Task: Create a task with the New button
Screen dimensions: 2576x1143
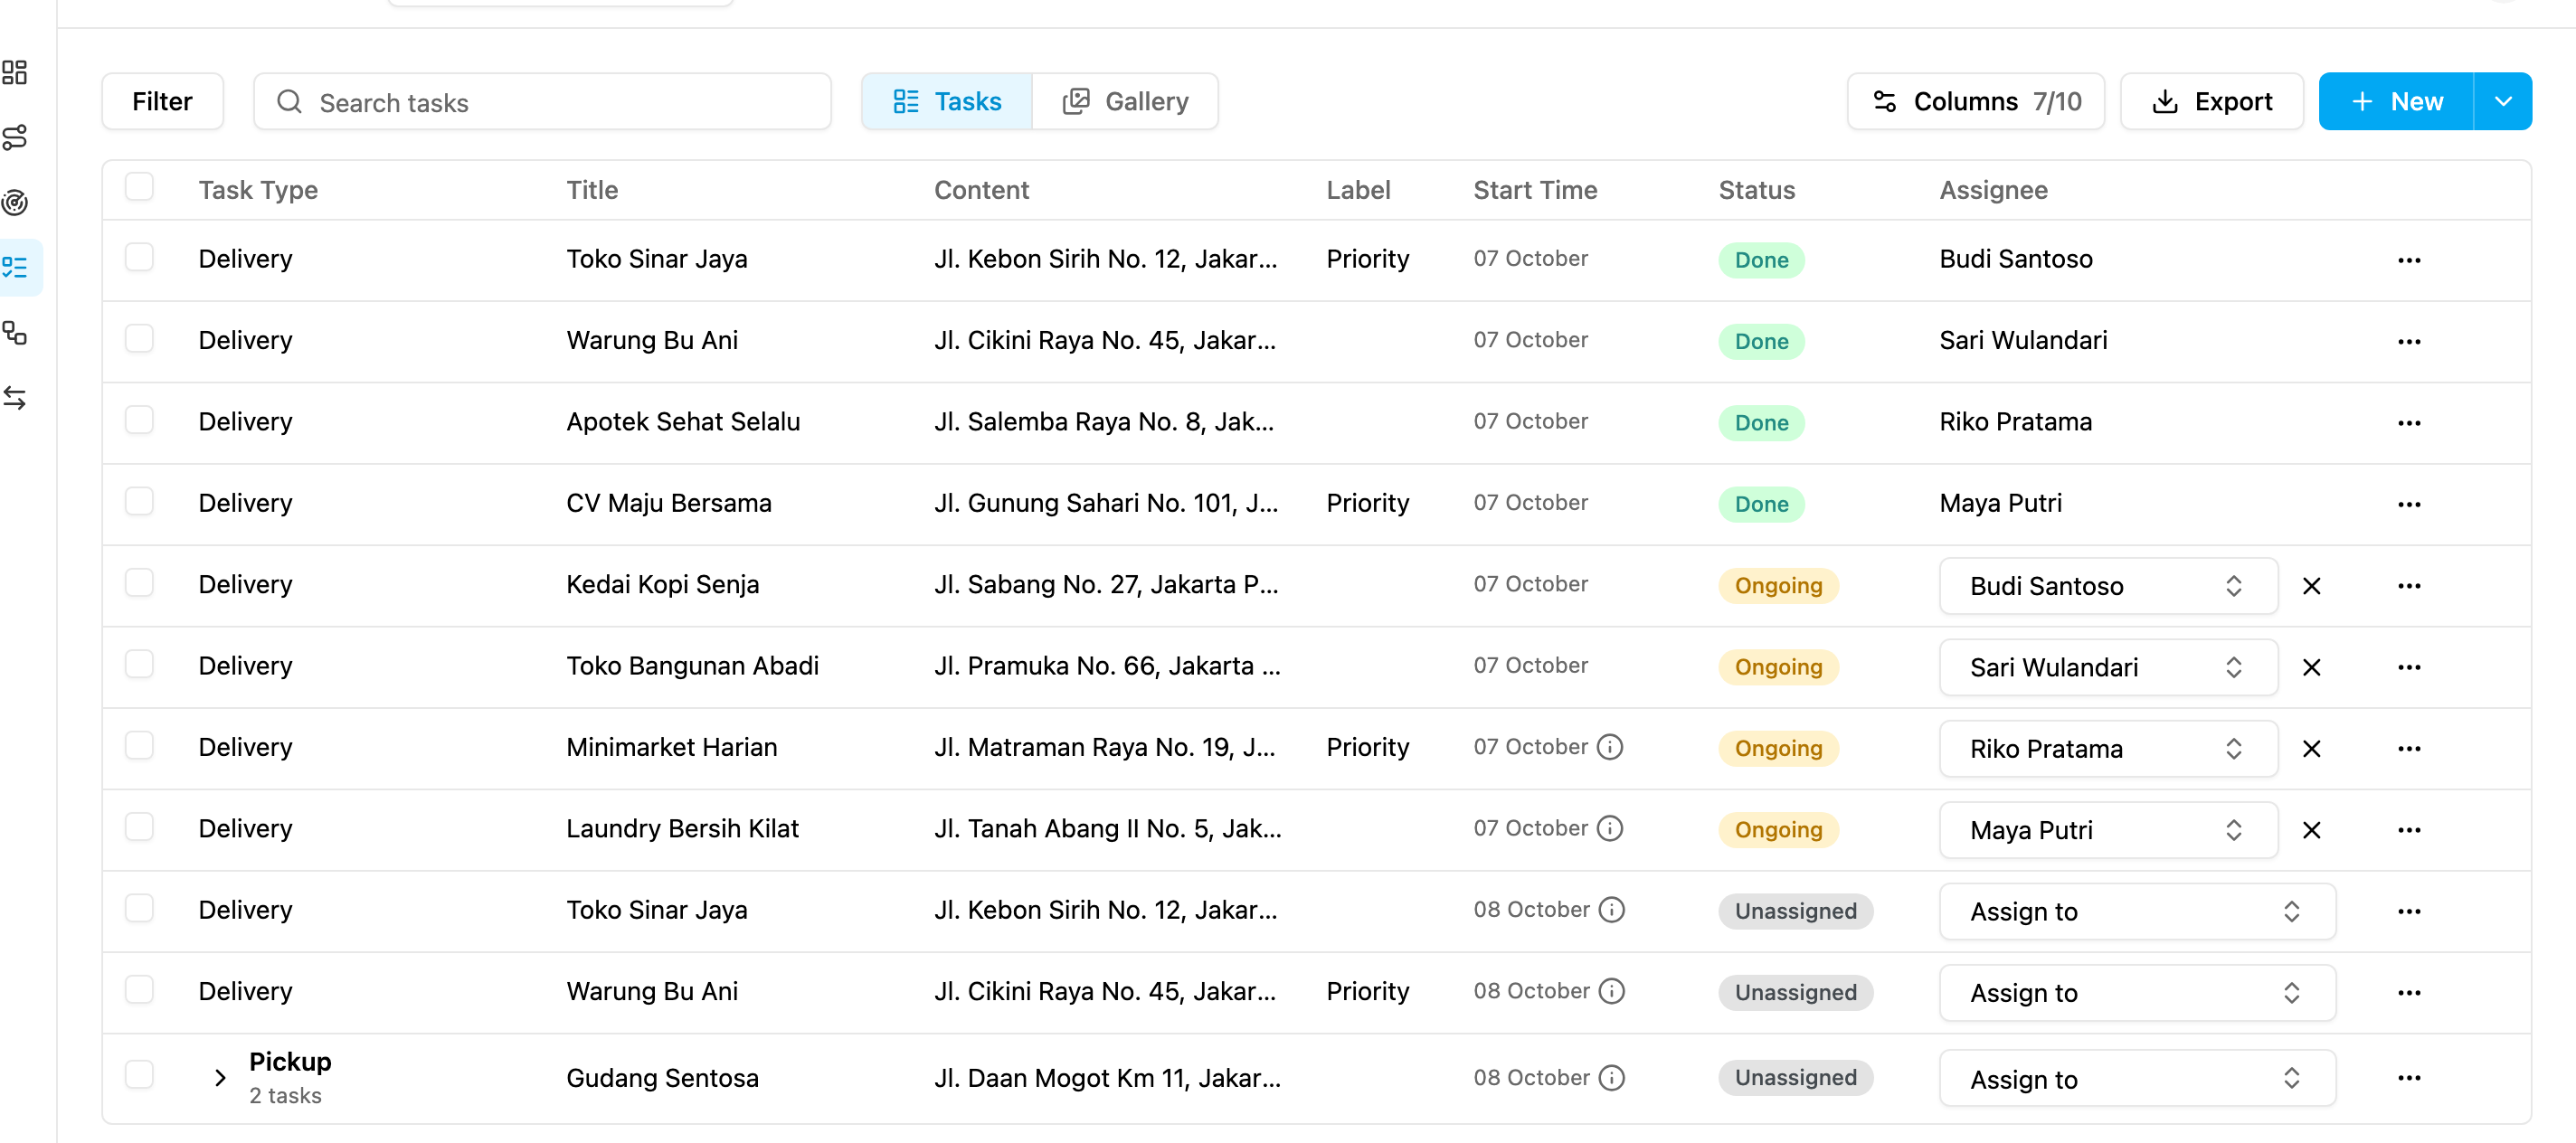Action: (2396, 101)
